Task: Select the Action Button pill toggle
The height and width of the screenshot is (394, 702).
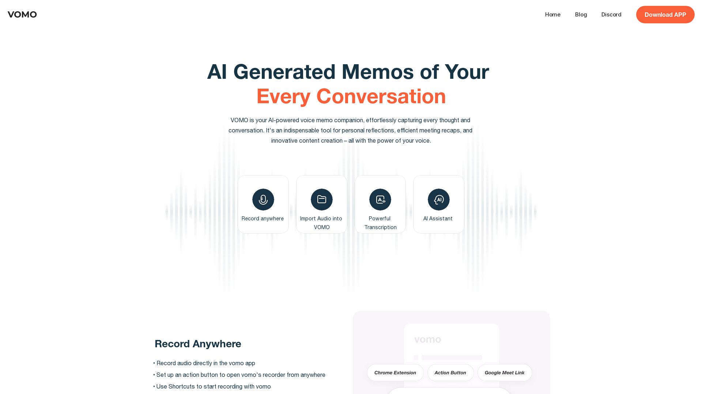Action: pyautogui.click(x=450, y=372)
